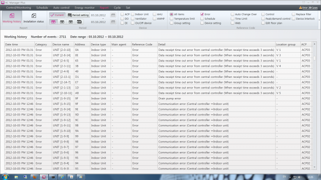321x180 pixels.
Task: Click the Current period button
Action: (57, 15)
